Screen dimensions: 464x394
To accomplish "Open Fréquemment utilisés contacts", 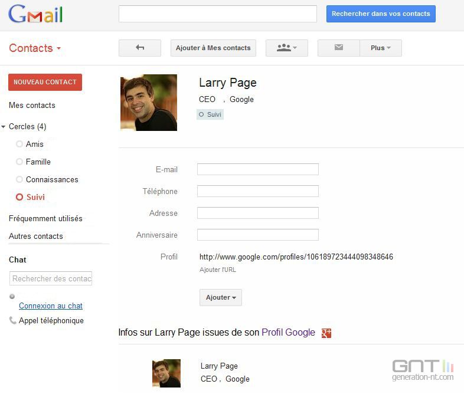I will (x=45, y=218).
